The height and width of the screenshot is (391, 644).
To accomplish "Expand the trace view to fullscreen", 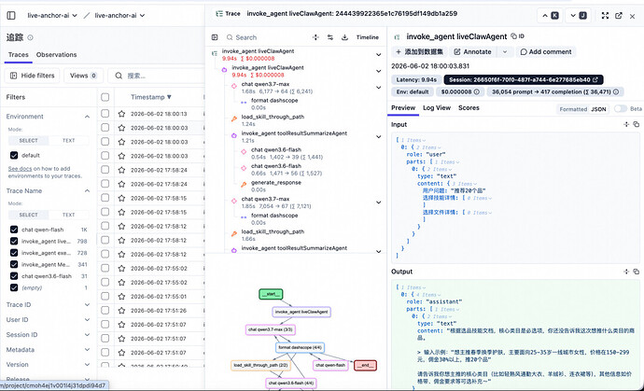I will click(605, 16).
